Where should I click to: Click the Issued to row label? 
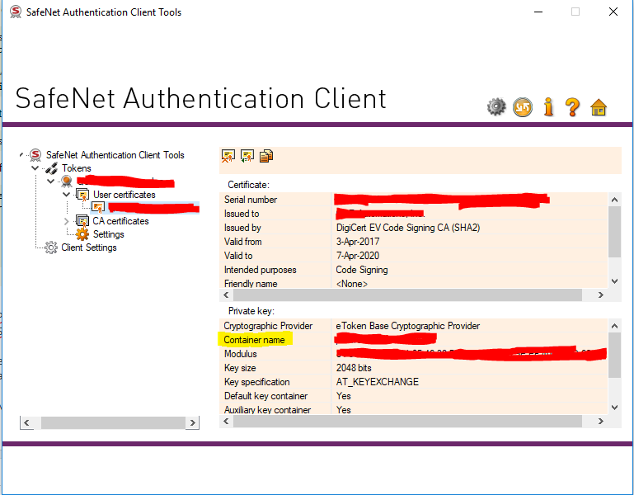242,214
